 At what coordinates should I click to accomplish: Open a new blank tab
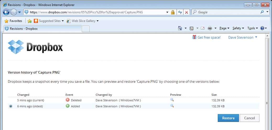86,29
